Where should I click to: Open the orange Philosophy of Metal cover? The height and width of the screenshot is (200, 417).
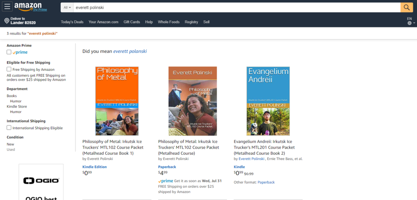pos(117,101)
